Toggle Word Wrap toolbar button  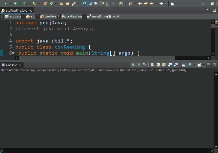(x=102, y=4)
